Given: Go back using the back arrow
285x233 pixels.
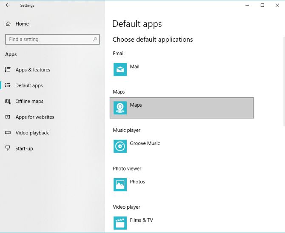Looking at the screenshot, I should (x=8, y=6).
